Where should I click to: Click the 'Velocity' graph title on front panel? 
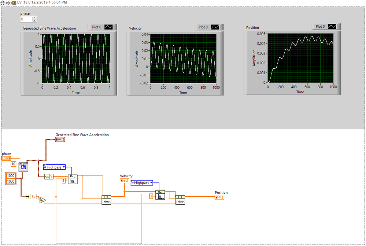[x=136, y=28]
